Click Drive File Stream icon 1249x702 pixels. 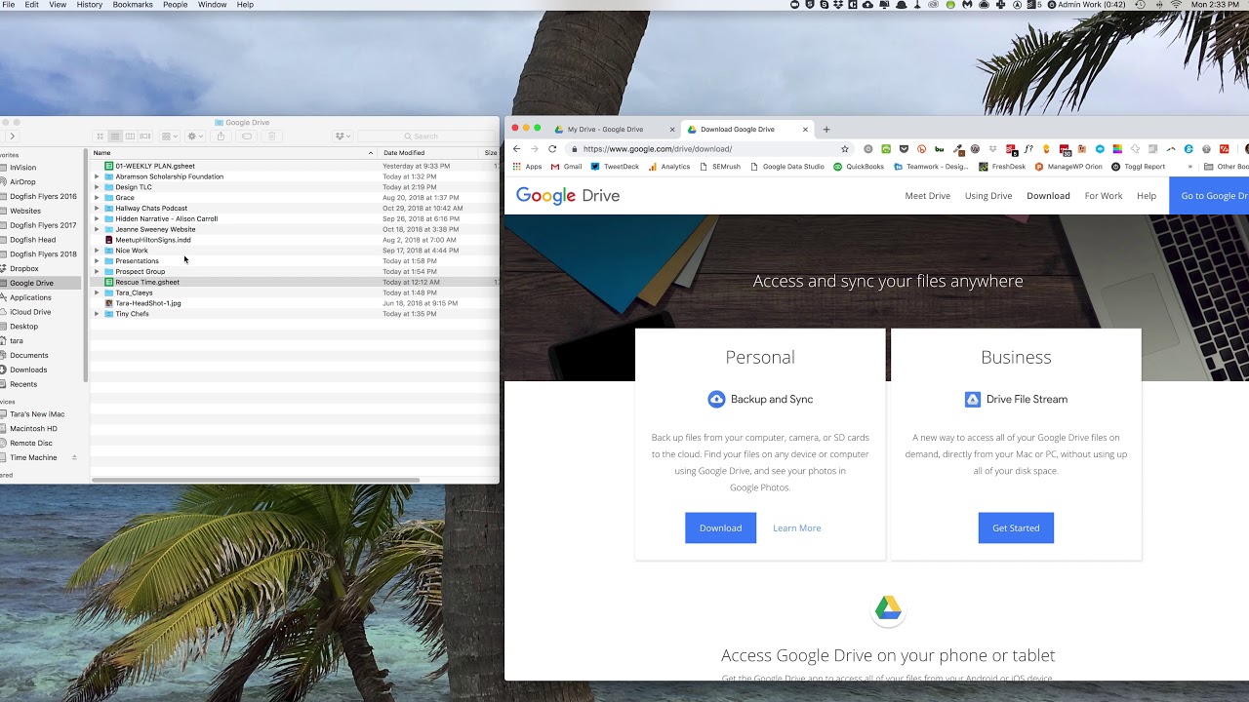(973, 399)
